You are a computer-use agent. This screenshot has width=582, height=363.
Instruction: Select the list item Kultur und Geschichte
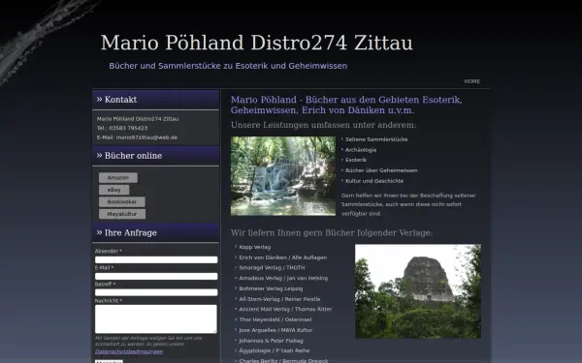point(374,181)
